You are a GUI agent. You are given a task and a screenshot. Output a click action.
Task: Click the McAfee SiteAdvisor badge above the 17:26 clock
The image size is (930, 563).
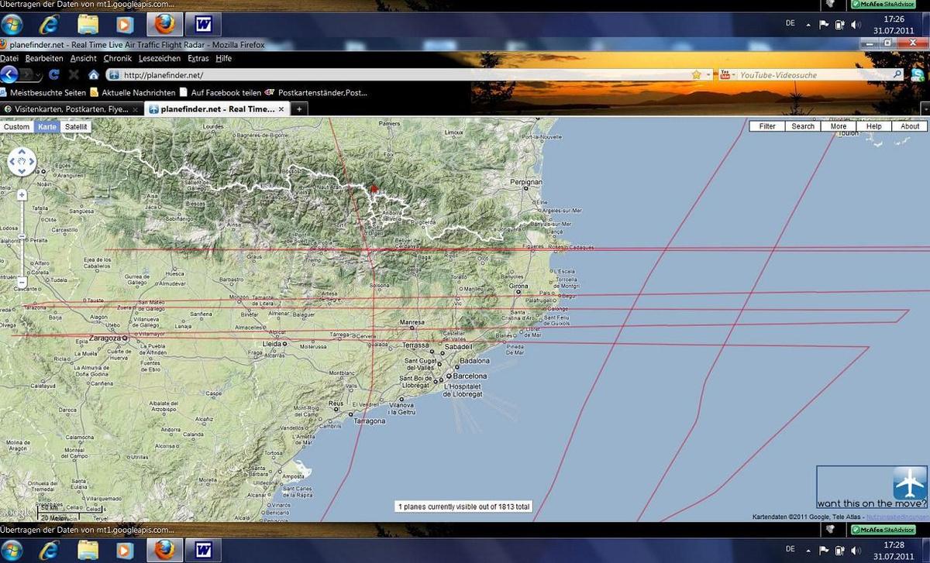pos(883,5)
